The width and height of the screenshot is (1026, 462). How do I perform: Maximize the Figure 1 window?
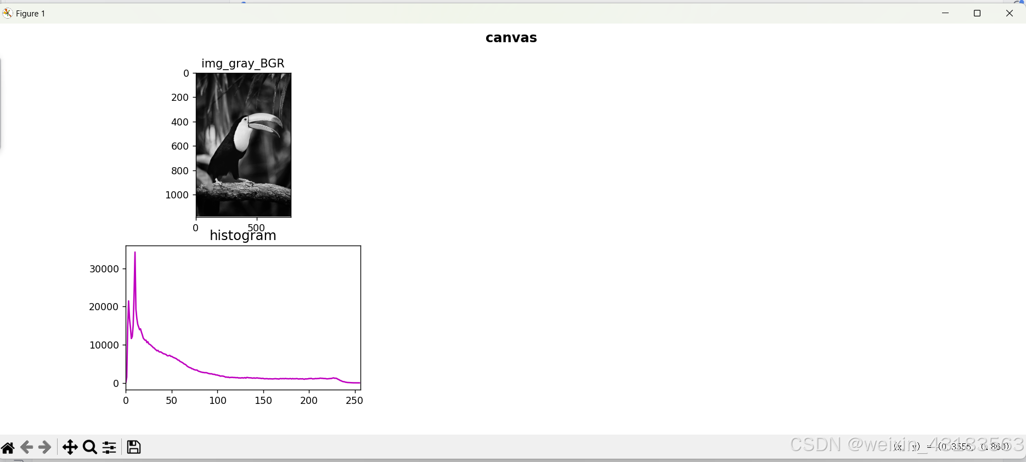click(977, 13)
